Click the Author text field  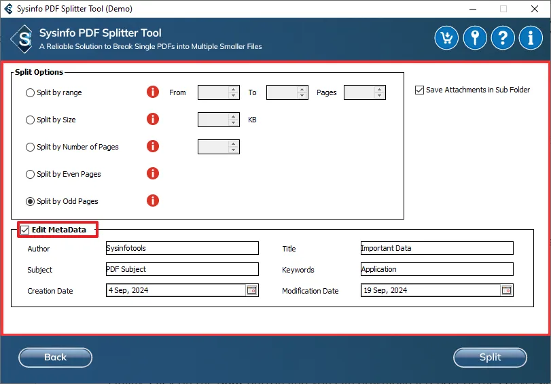coord(182,248)
